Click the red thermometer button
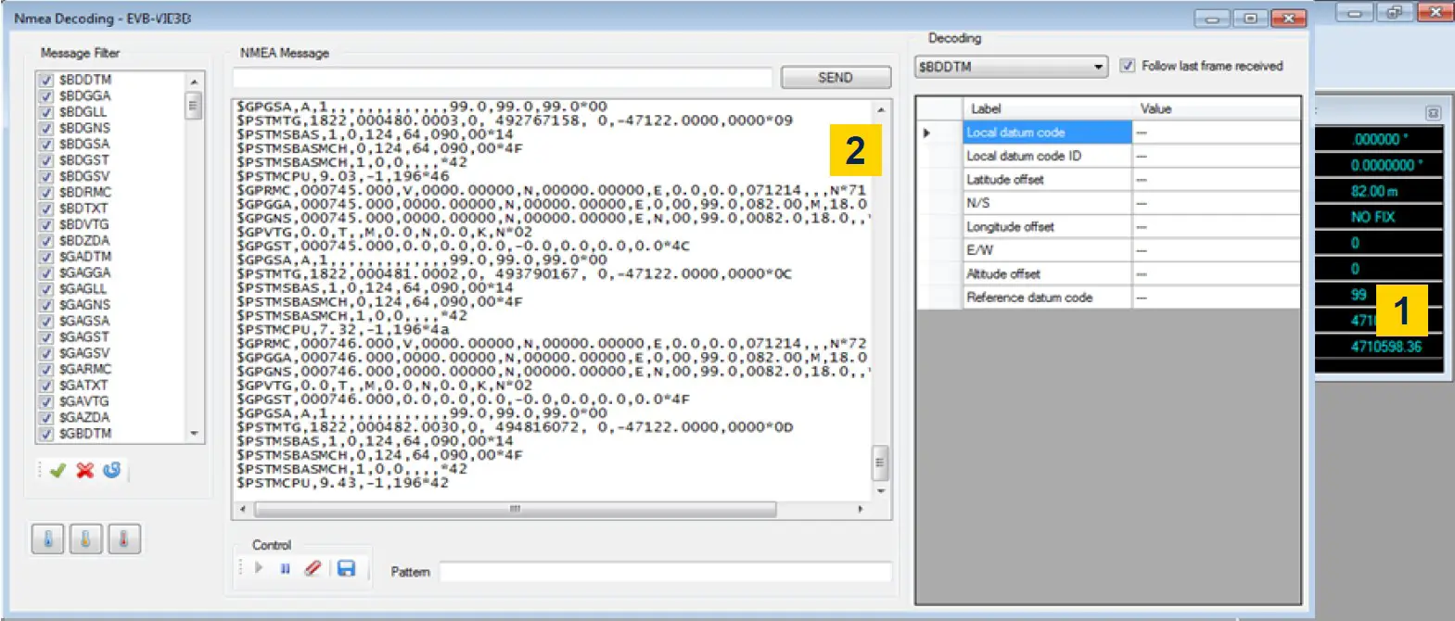The height and width of the screenshot is (621, 1455). click(124, 539)
